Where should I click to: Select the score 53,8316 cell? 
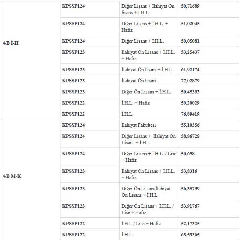click(x=189, y=171)
